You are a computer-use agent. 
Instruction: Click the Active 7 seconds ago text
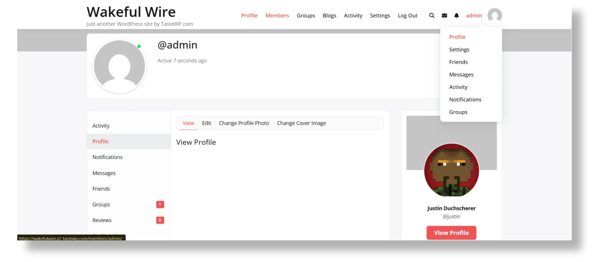(182, 61)
